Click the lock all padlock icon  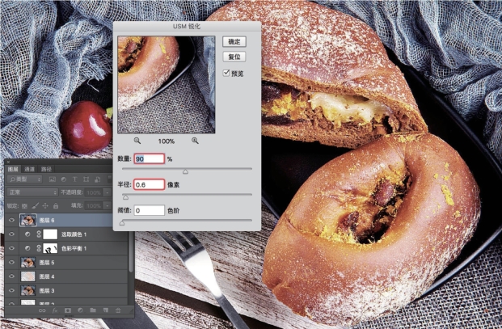click(x=56, y=206)
